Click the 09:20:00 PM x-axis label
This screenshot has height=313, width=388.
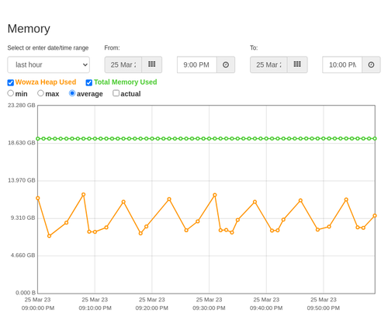(152, 308)
